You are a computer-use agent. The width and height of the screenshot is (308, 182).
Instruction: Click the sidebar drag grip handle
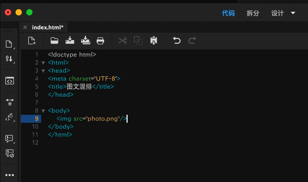click(9, 31)
